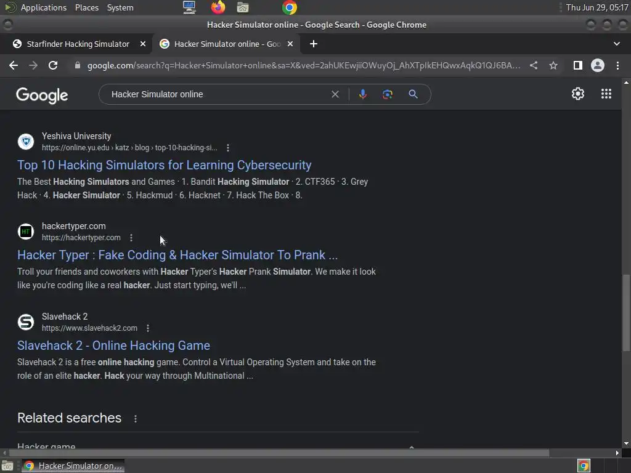Open Hacker Typer Fake Coding link
The height and width of the screenshot is (473, 631).
click(177, 255)
